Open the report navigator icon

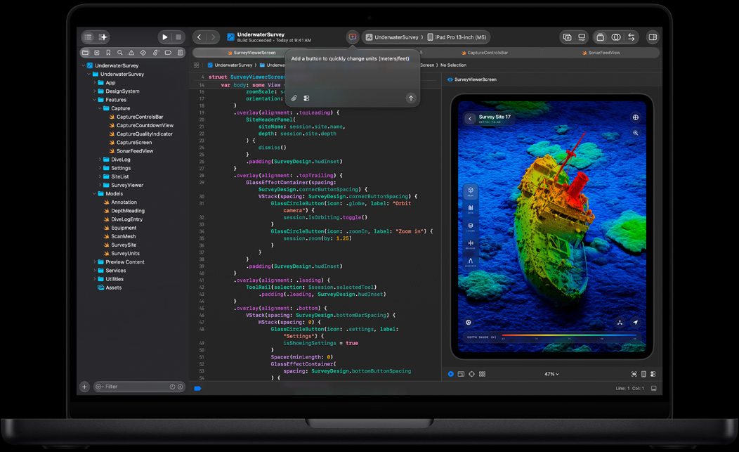(180, 53)
